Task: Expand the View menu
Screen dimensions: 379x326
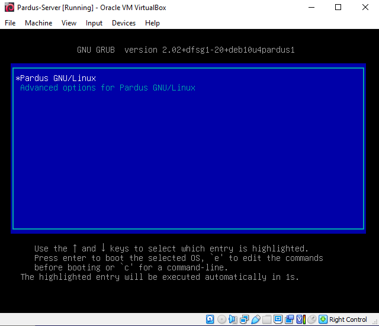Action: (x=69, y=23)
